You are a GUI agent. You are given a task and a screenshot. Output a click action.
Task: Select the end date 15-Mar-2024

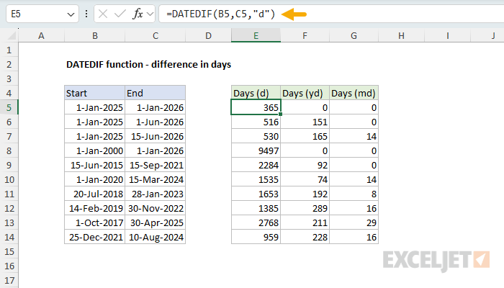(x=156, y=179)
